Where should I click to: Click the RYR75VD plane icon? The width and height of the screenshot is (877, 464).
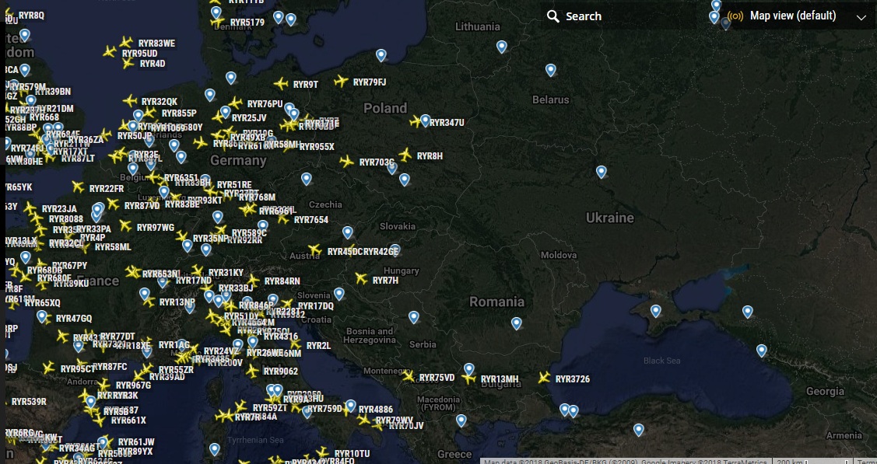pos(409,377)
